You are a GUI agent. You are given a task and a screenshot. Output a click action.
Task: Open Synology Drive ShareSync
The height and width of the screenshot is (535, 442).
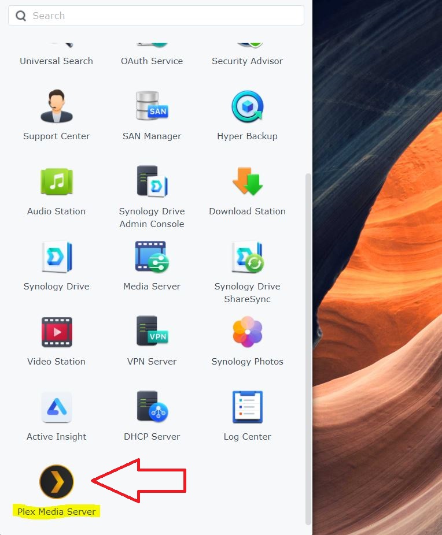(x=247, y=257)
